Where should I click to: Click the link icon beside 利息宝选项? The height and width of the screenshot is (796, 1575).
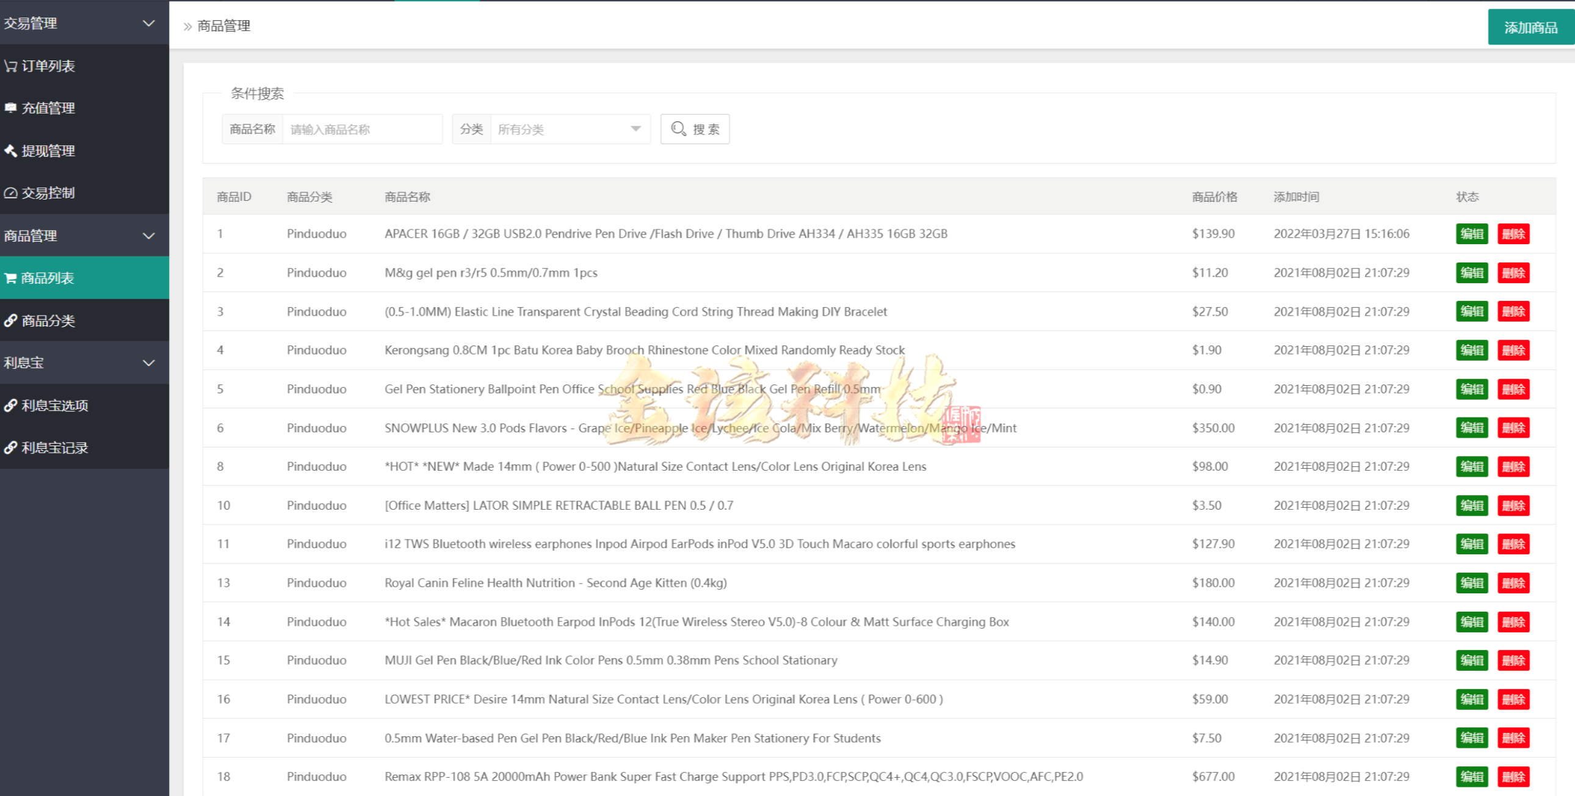tap(10, 405)
